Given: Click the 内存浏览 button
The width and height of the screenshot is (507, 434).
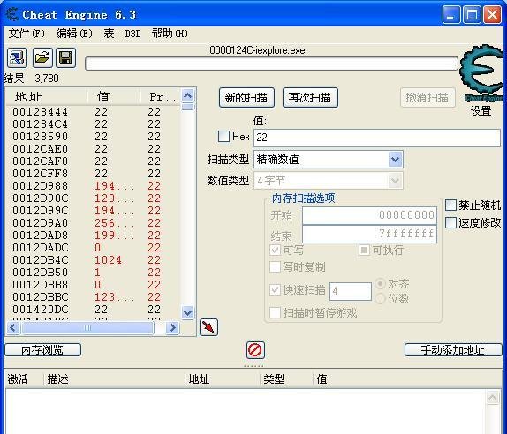Looking at the screenshot, I should pos(42,349).
